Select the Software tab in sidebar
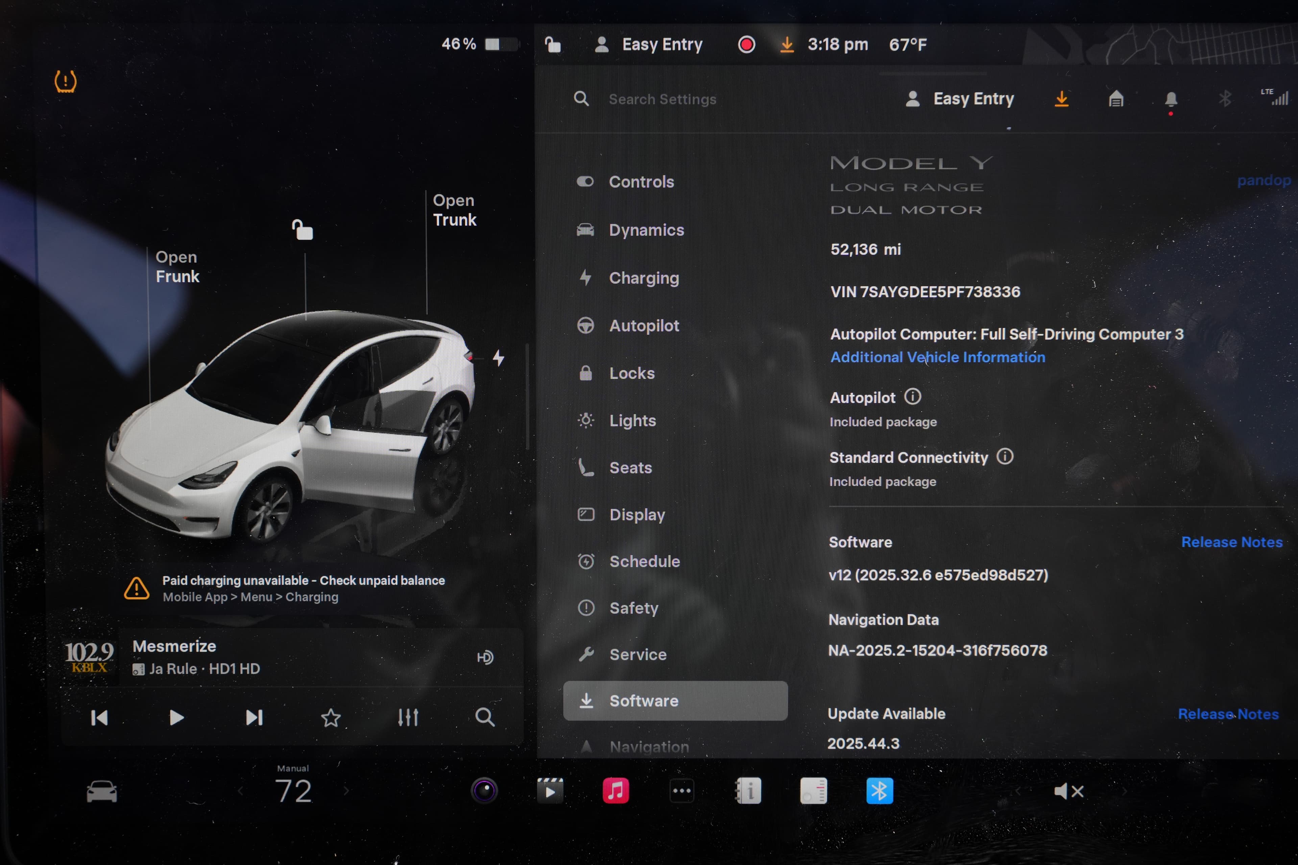 coord(644,700)
